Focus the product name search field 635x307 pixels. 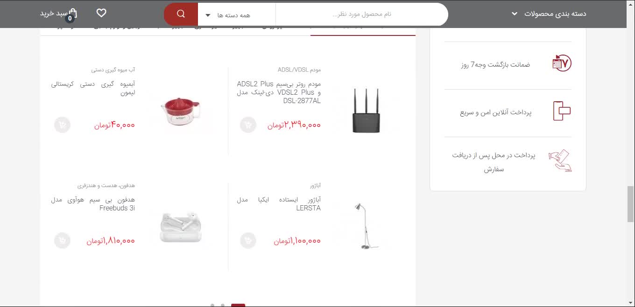[x=362, y=14]
